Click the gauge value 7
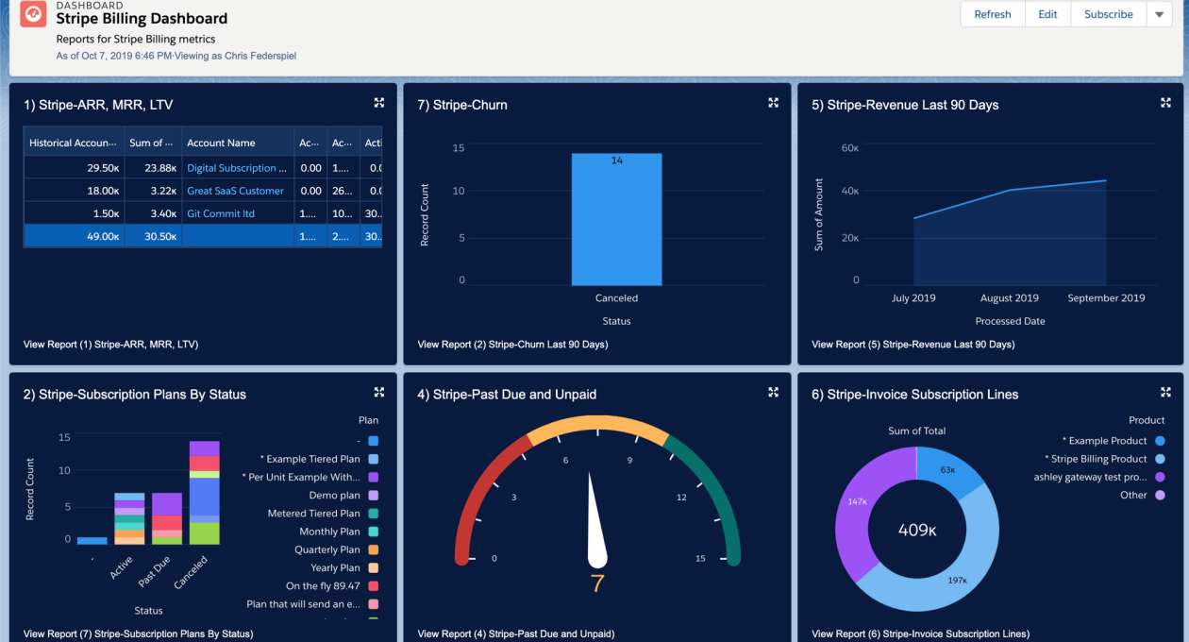Viewport: 1189px width, 642px height. coord(596,583)
